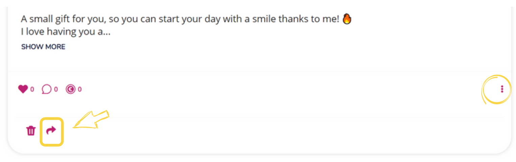Share the post with the forward arrow
516x162 pixels.
[x=51, y=130]
